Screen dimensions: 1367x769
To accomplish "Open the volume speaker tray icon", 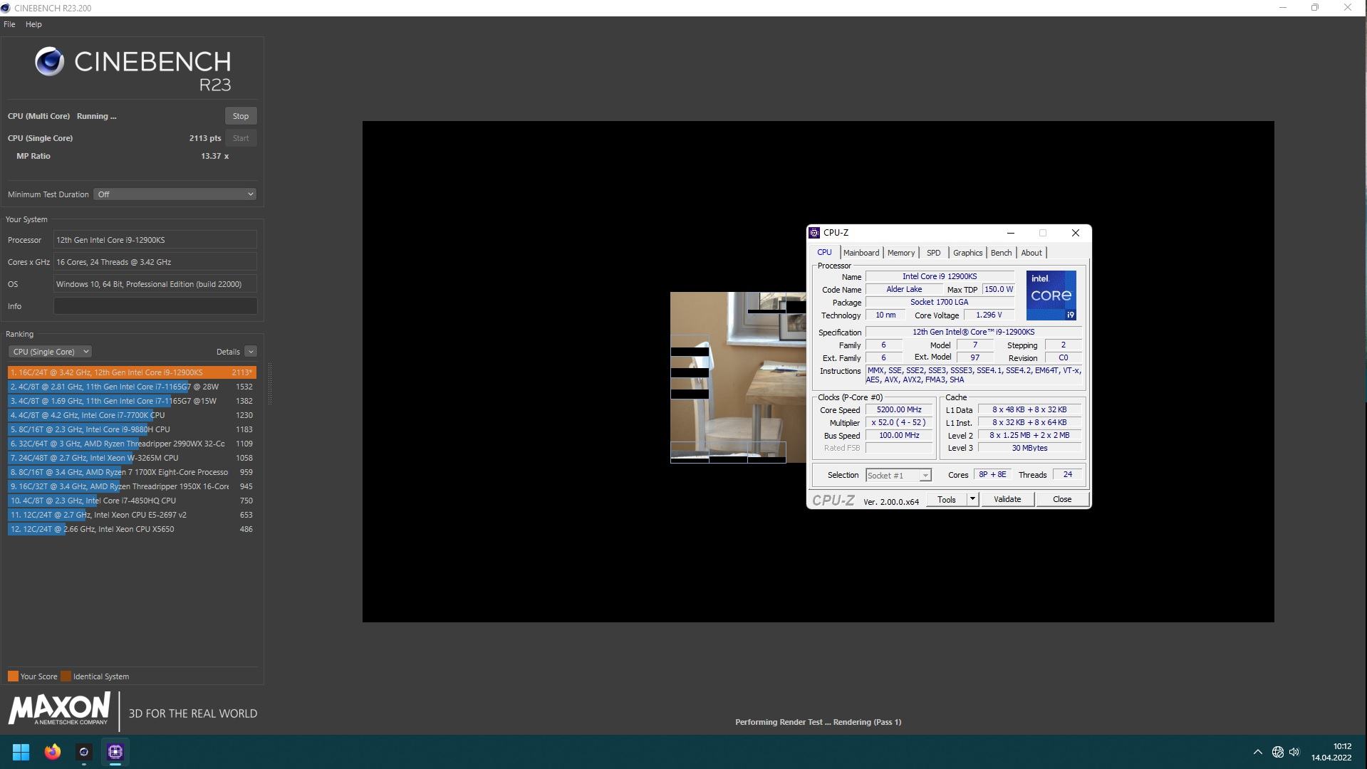I will [1294, 752].
